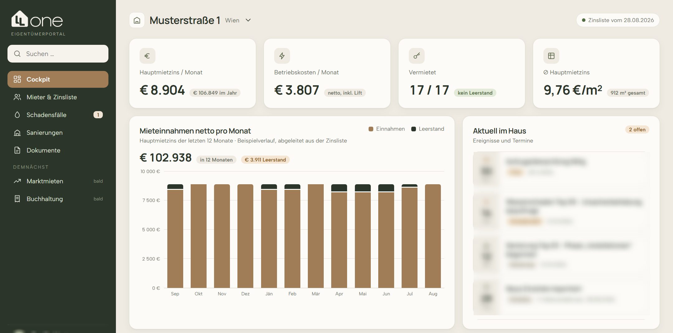The image size is (673, 333).
Task: Click the Aug bar in the chart
Action: tap(433, 236)
